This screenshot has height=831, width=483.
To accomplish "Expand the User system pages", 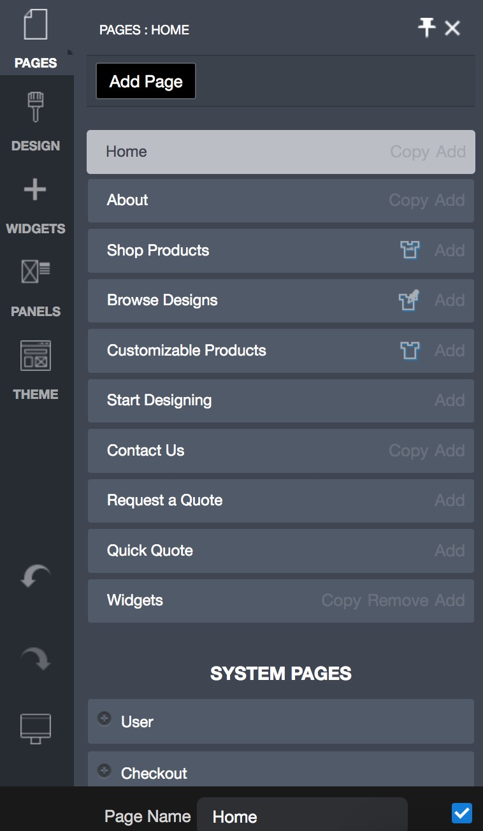I will 104,718.
